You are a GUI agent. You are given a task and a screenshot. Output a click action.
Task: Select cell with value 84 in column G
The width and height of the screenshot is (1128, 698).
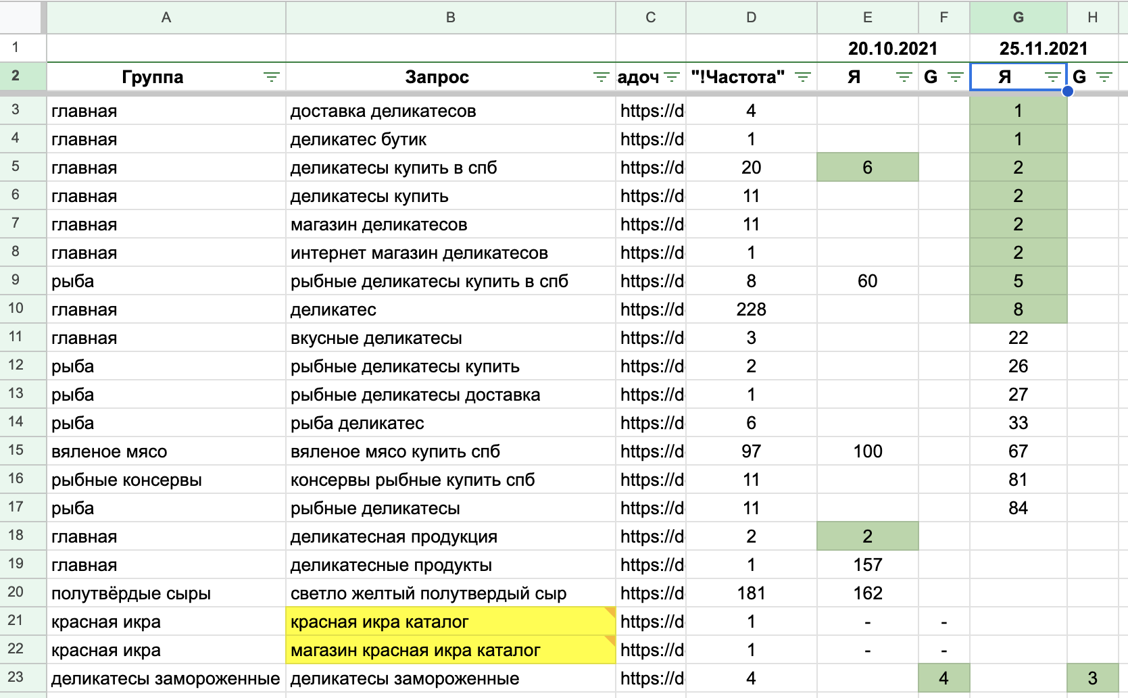(x=1019, y=508)
